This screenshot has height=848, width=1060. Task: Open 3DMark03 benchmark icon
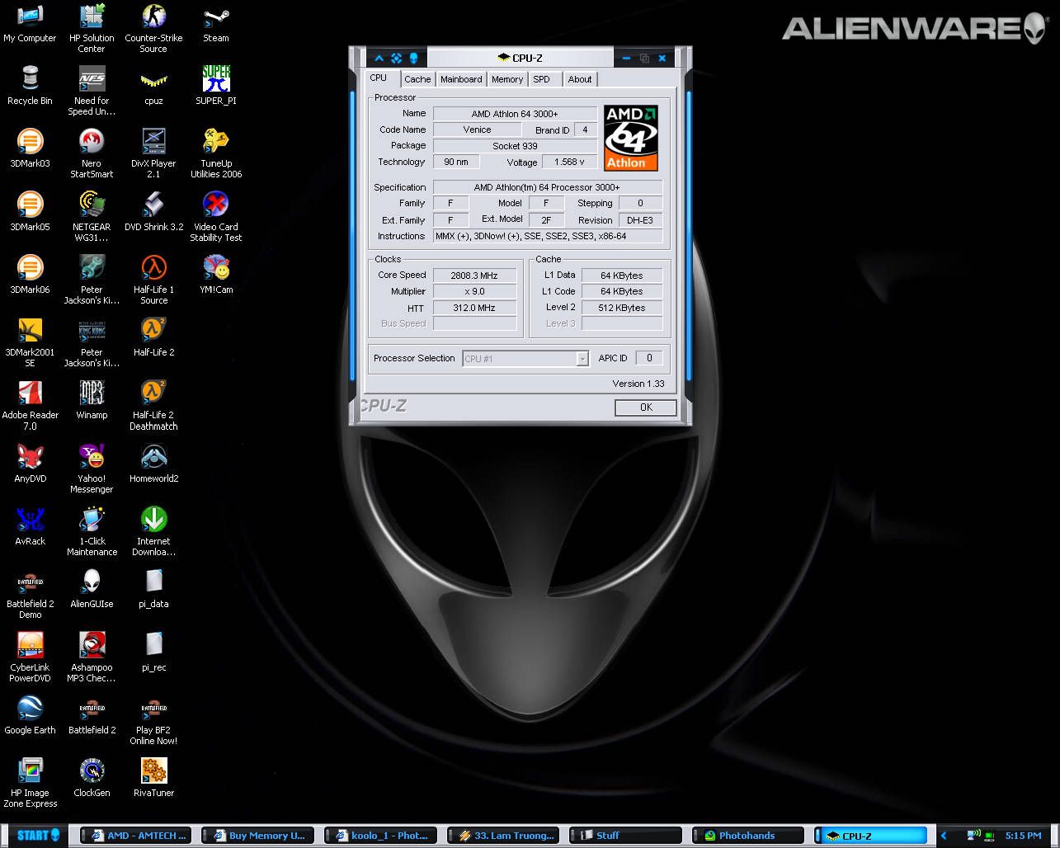coord(30,148)
